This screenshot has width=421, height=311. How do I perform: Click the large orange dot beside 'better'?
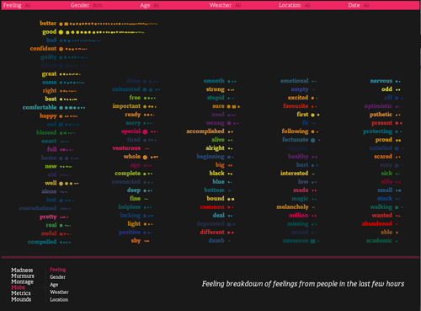coord(61,24)
